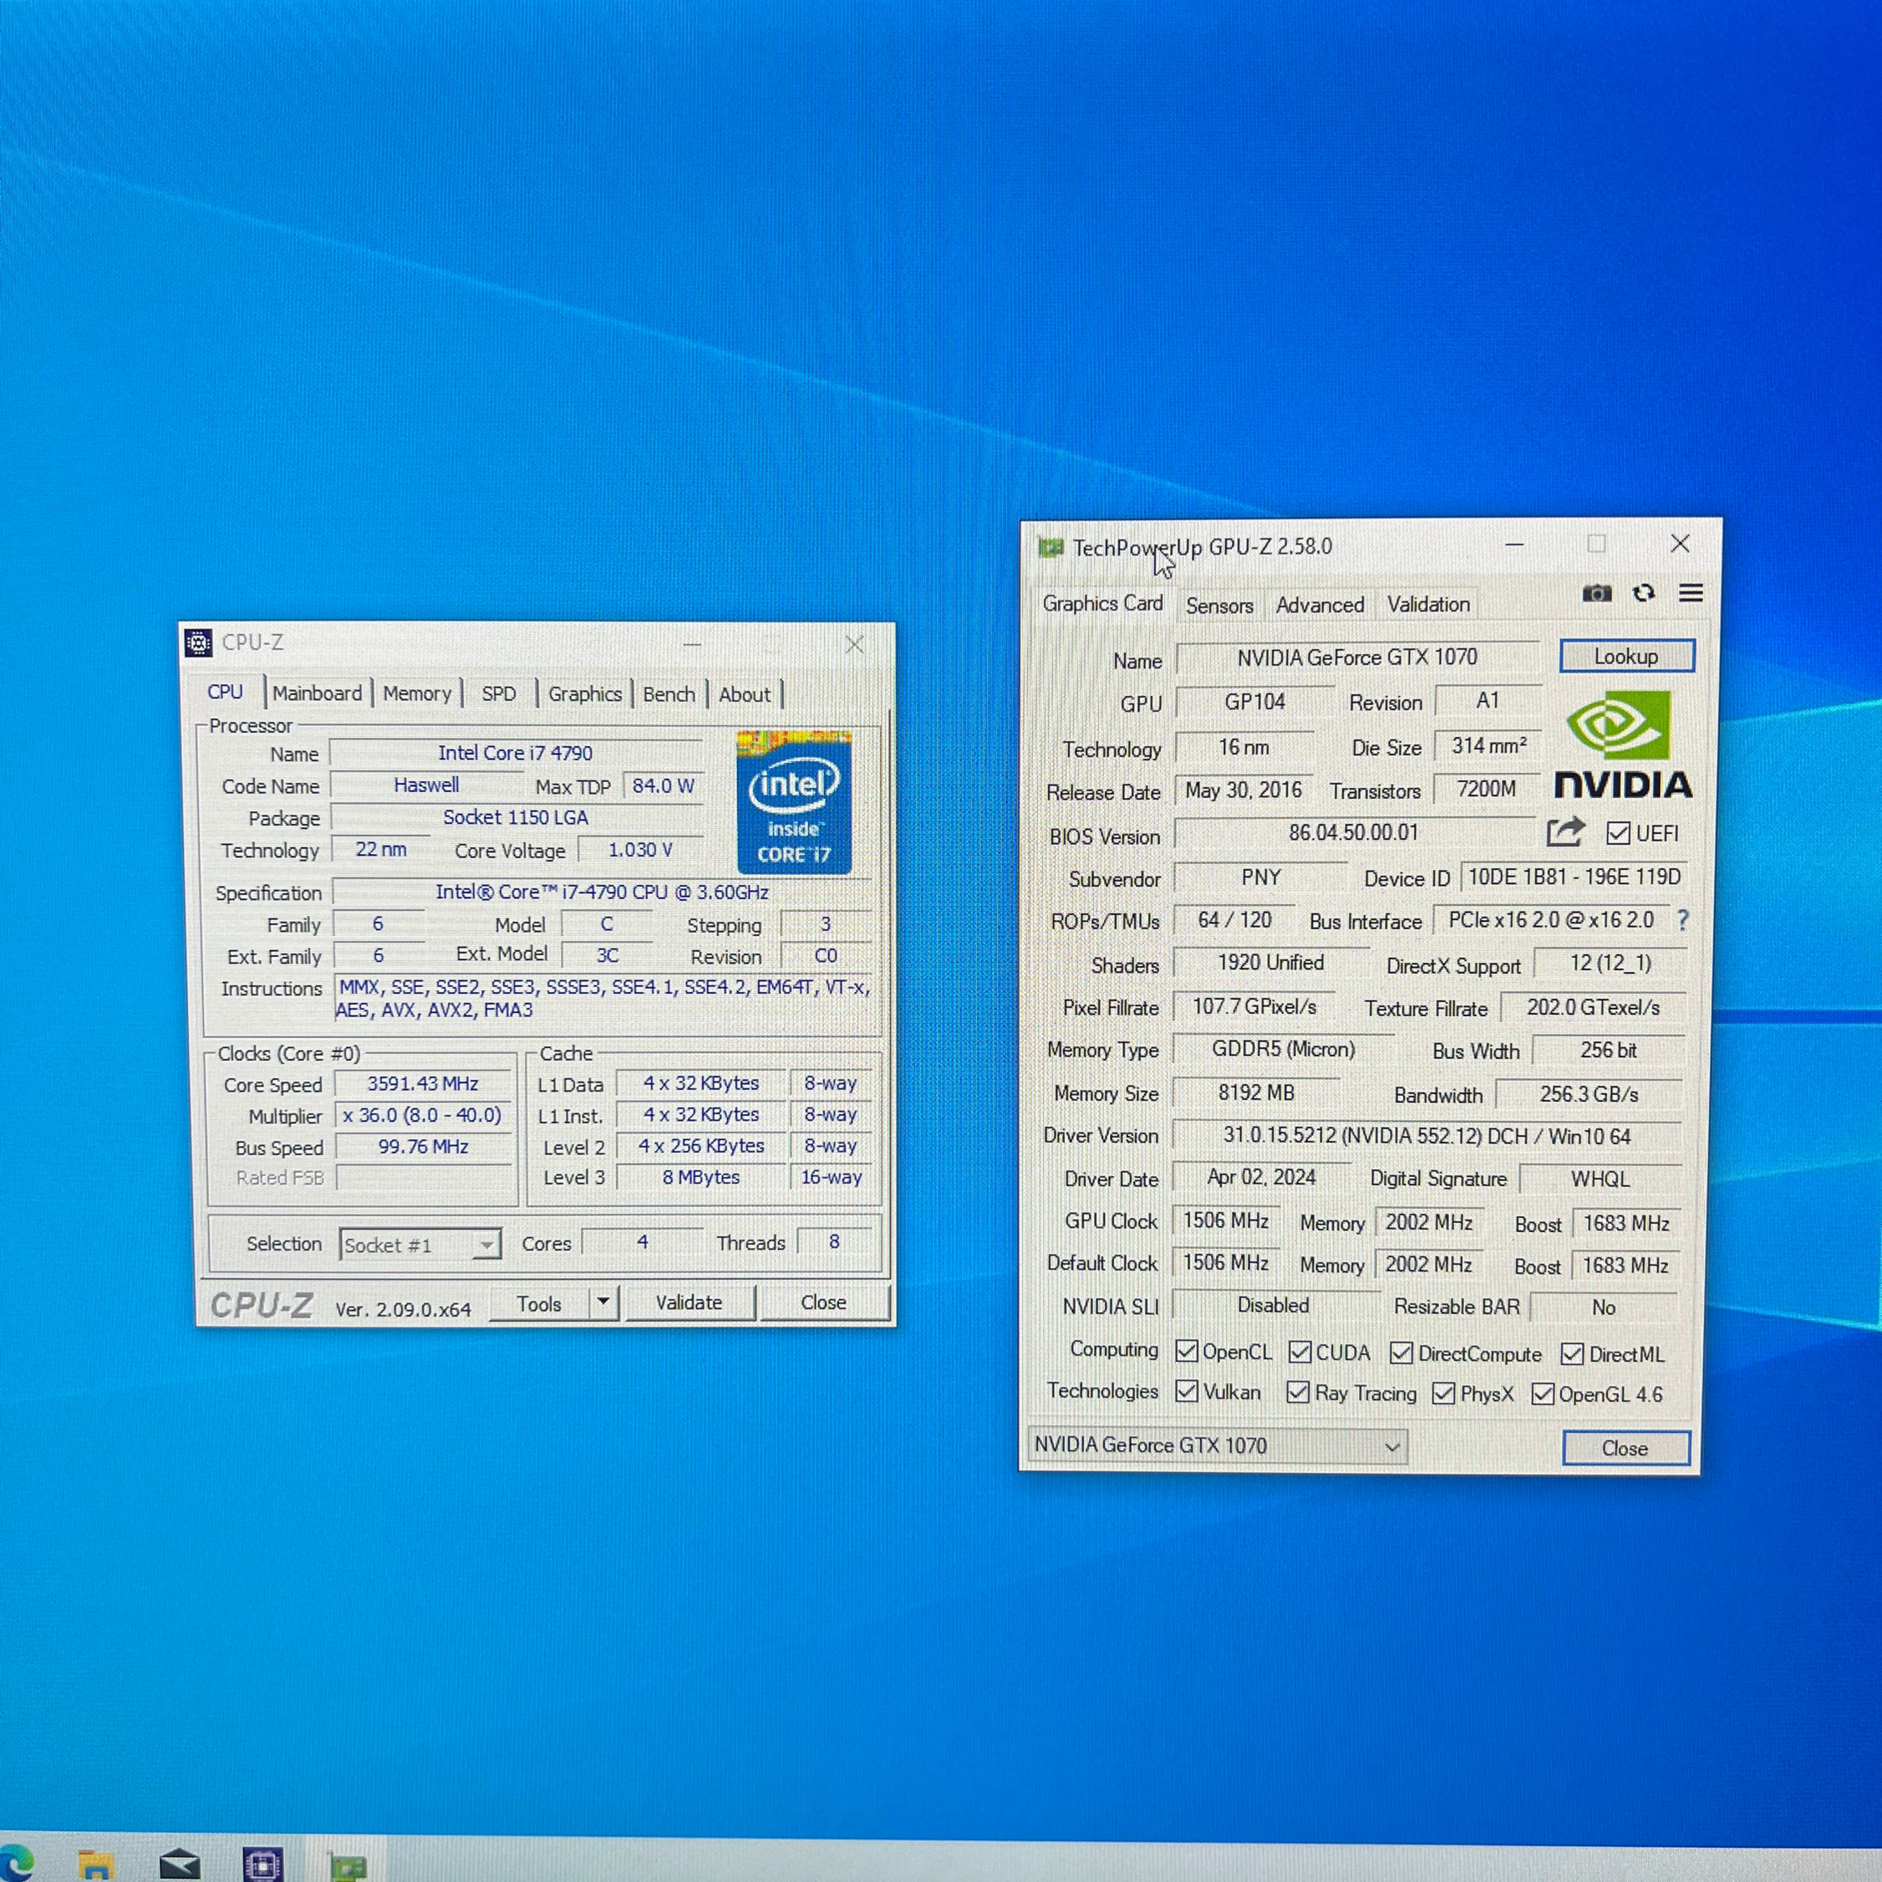Toggle the DirectML checkbox

tap(1572, 1354)
